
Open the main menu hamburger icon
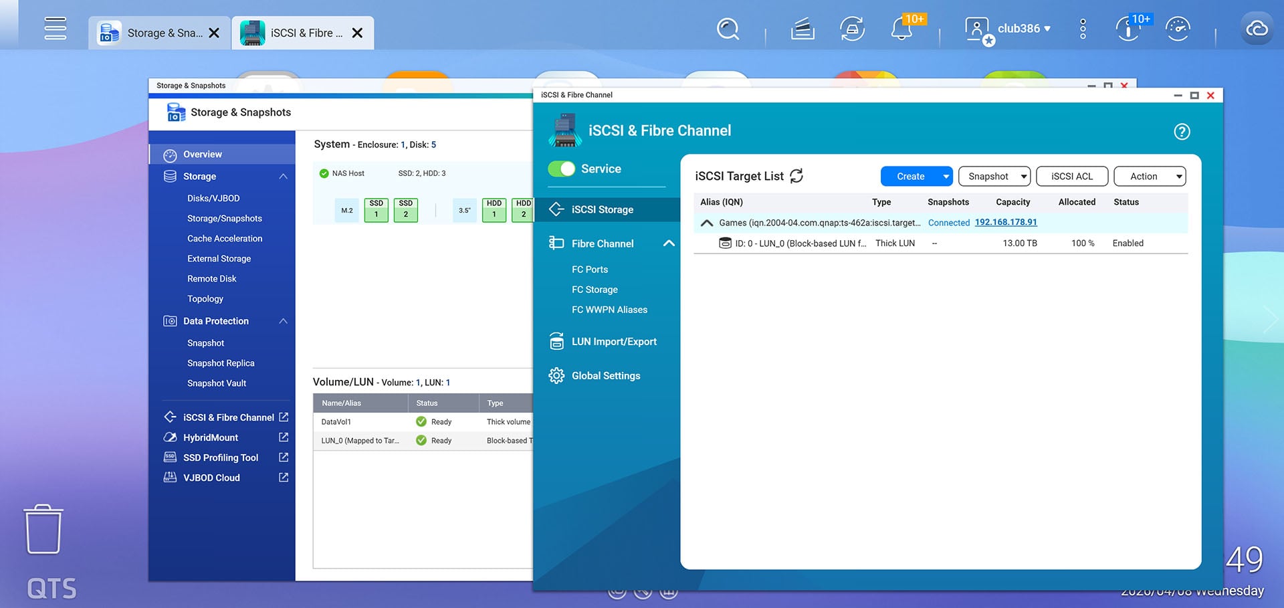[x=55, y=28]
